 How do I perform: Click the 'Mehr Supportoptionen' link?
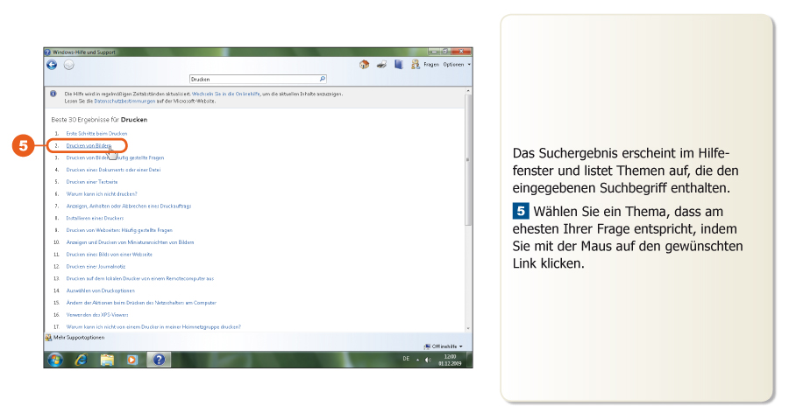pos(79,337)
